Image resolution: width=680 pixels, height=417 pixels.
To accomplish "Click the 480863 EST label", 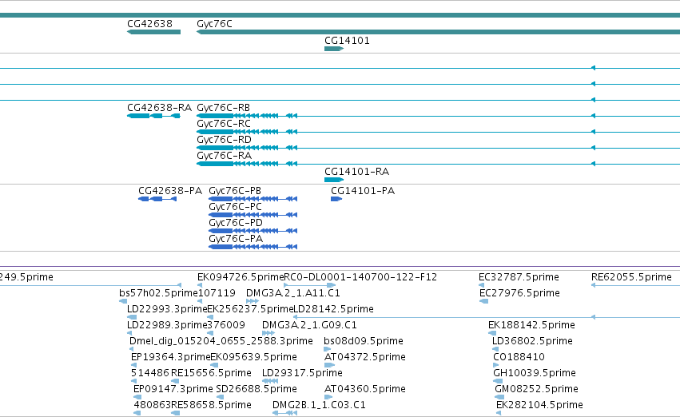I will pos(152,405).
